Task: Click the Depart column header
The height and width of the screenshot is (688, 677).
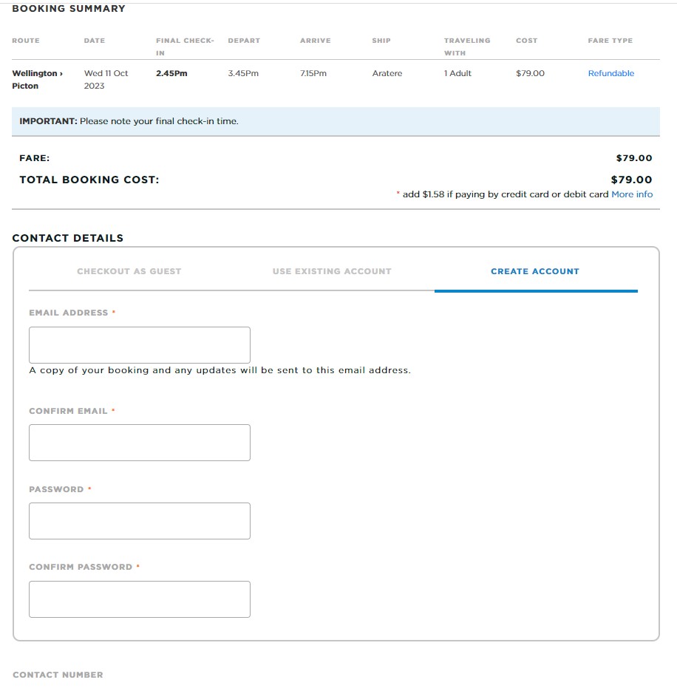Action: click(x=244, y=41)
